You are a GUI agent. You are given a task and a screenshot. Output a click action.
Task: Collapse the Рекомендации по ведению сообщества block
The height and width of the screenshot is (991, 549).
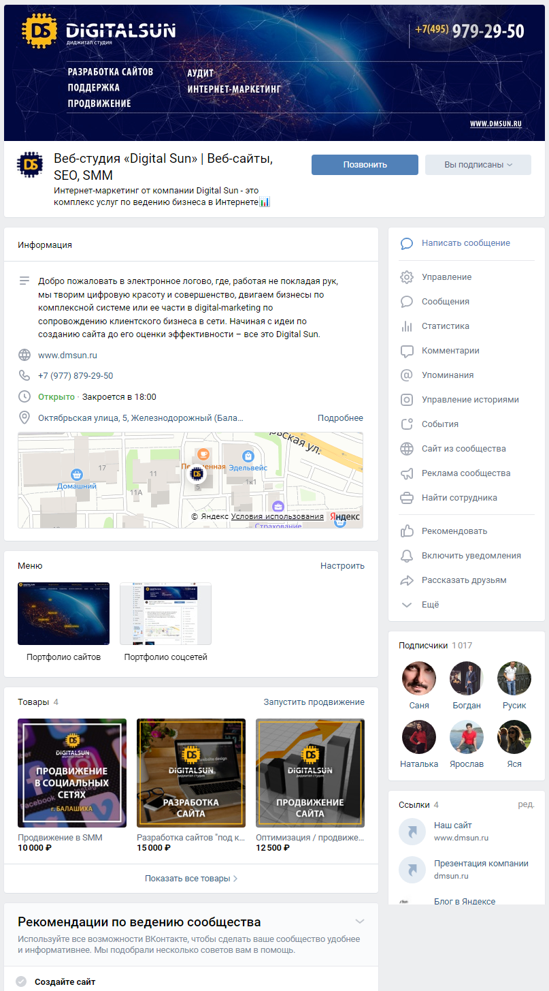(x=360, y=919)
